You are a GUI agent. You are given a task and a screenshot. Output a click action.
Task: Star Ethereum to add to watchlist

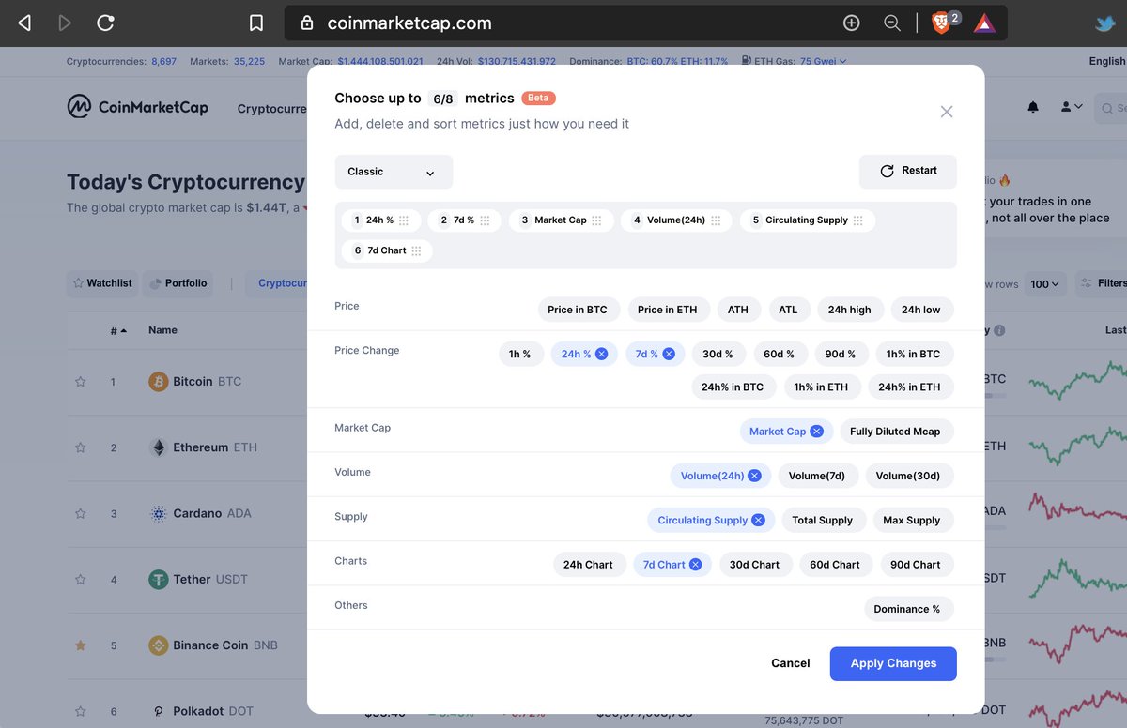tap(80, 447)
